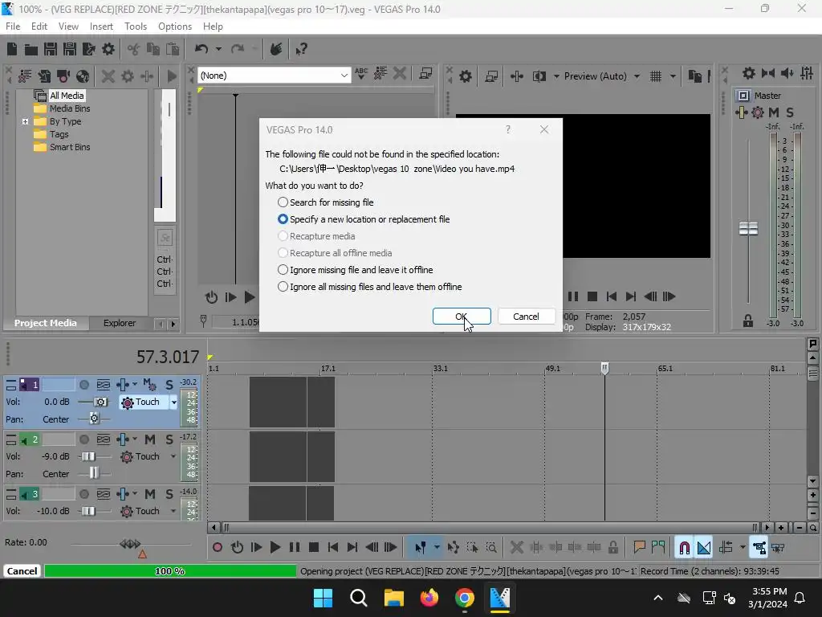Click the question mark in dialog title bar
Image resolution: width=822 pixels, height=617 pixels.
coord(508,129)
